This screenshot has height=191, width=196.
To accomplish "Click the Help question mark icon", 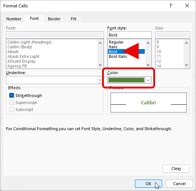I will 171,6.
